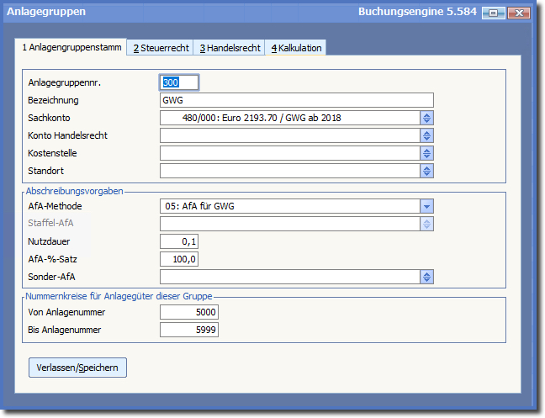Click the Bis Anlagenummer field

click(x=190, y=330)
